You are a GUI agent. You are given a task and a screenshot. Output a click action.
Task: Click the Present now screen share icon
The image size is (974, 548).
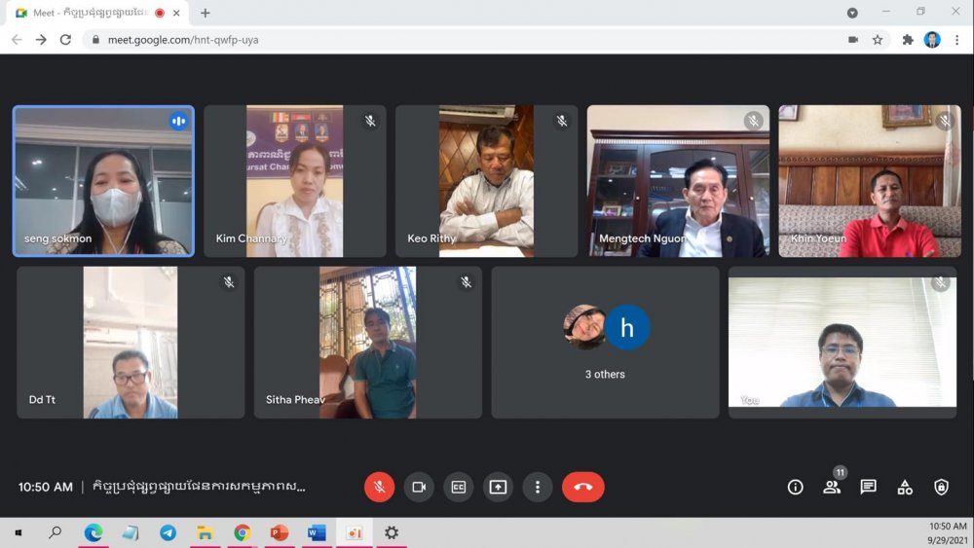click(x=498, y=487)
